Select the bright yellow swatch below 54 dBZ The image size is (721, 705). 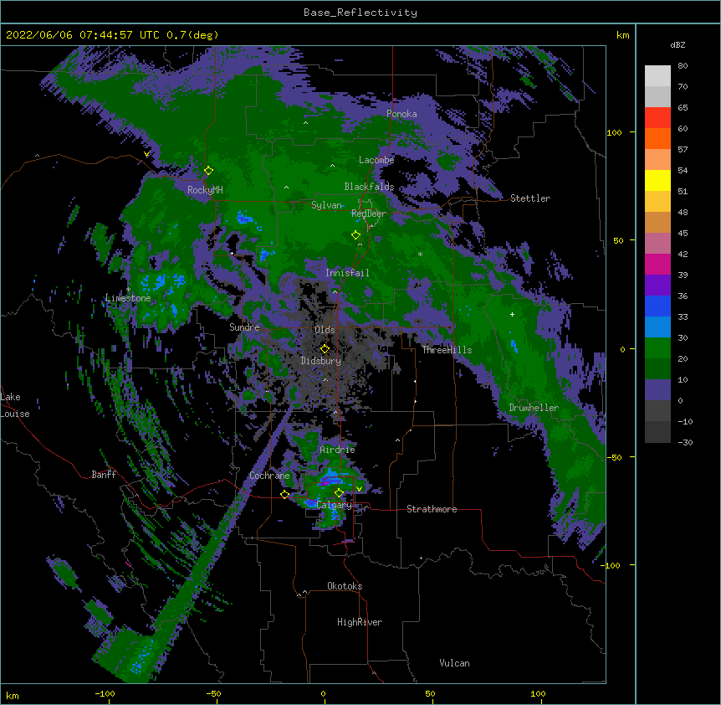pyautogui.click(x=657, y=180)
